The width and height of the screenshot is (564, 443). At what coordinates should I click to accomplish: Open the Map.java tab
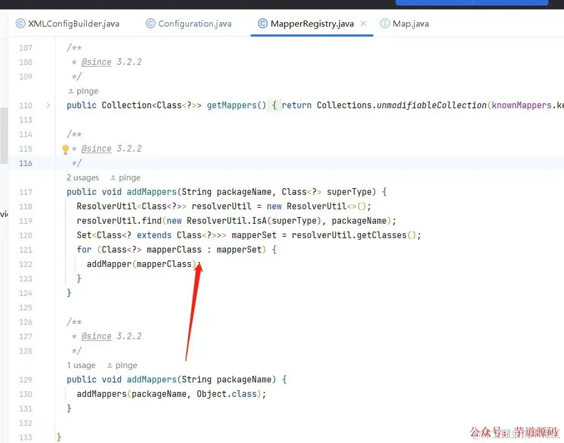[x=405, y=24]
